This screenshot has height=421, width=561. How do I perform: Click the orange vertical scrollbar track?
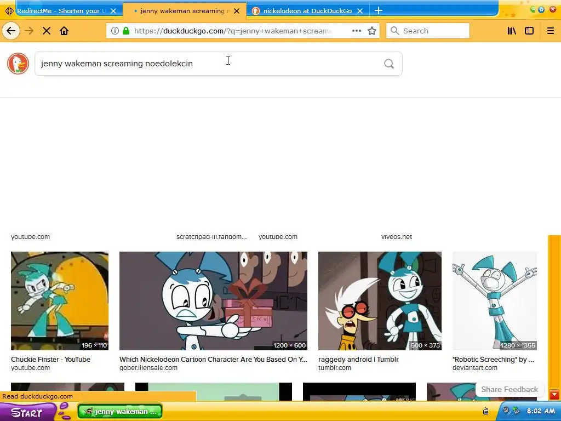(554, 311)
